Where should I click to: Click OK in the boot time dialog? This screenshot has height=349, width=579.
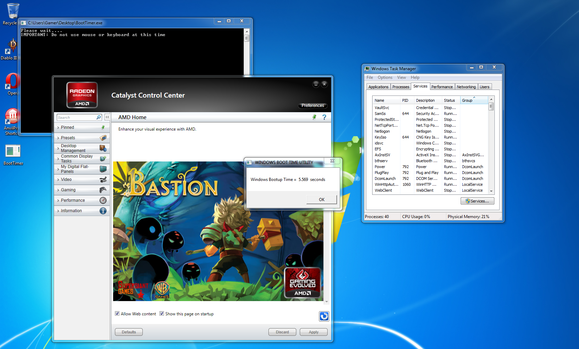coord(322,200)
